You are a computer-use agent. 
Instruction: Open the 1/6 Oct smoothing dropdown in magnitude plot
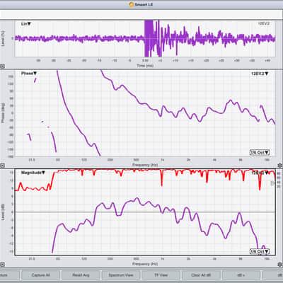260,252
